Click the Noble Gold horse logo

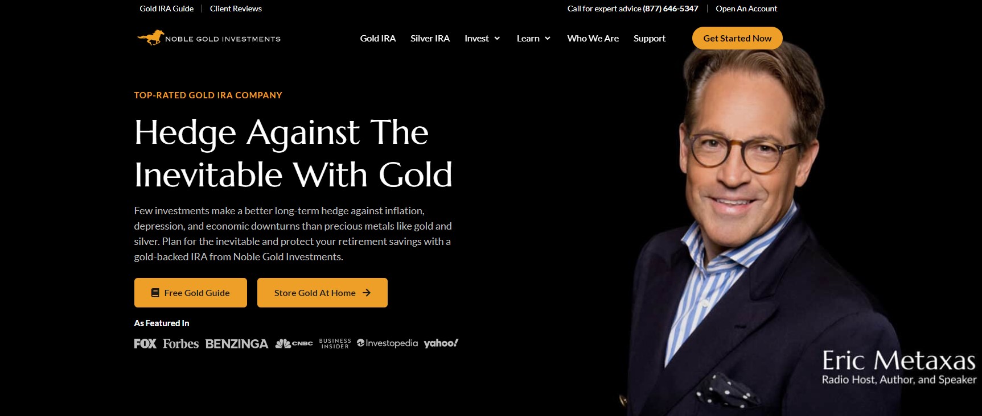point(151,38)
